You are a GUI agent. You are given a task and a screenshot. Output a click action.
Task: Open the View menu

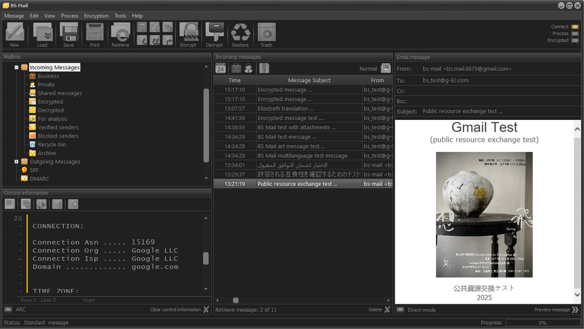50,16
